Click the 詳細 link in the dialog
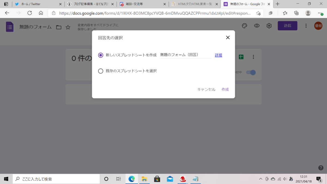 coord(218,55)
